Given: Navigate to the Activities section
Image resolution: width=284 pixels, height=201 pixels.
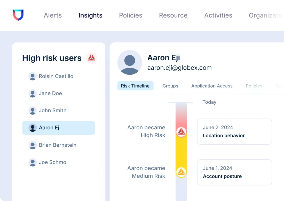Looking at the screenshot, I should 218,15.
